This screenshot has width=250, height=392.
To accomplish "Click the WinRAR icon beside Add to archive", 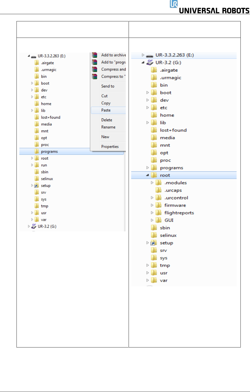I will pos(95,55).
